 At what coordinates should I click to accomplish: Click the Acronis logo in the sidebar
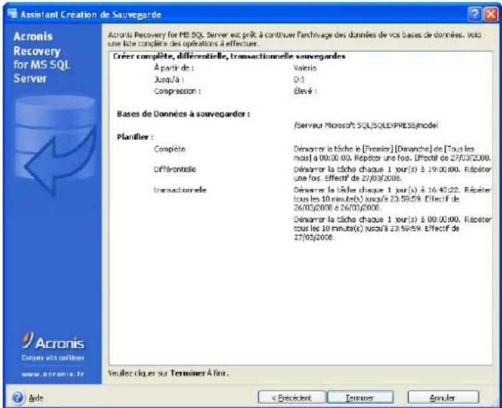coord(53,341)
